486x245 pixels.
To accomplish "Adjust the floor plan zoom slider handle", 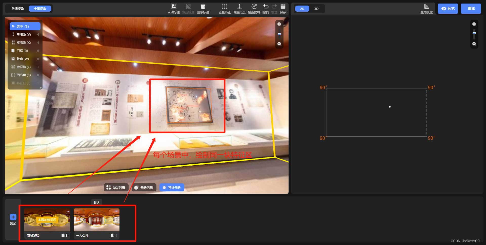I will click(x=474, y=33).
